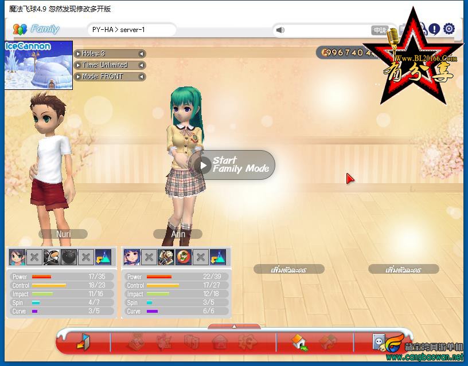Select Nuri's black ball icon
The width and height of the screenshot is (468, 366).
tap(69, 257)
